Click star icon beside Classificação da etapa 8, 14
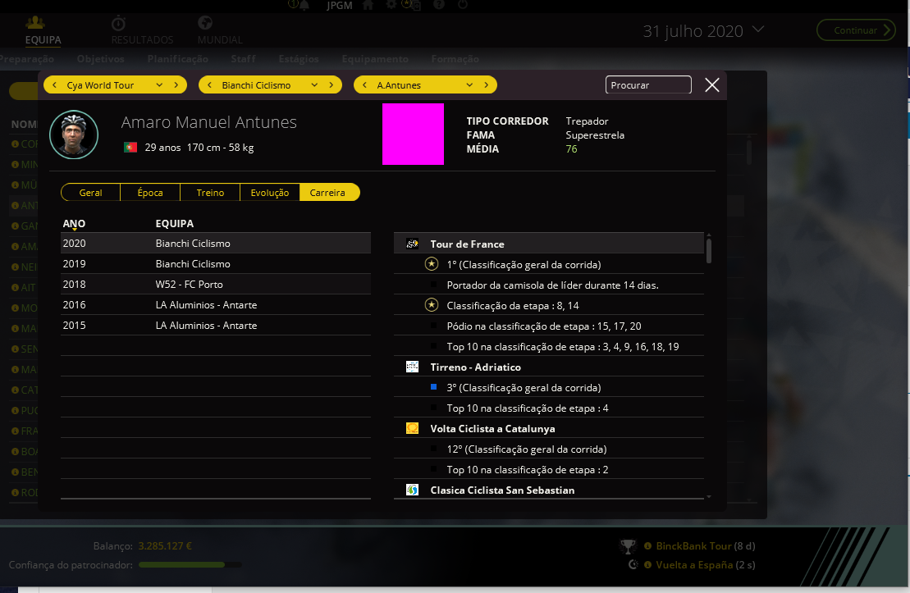This screenshot has width=910, height=593. 432,305
